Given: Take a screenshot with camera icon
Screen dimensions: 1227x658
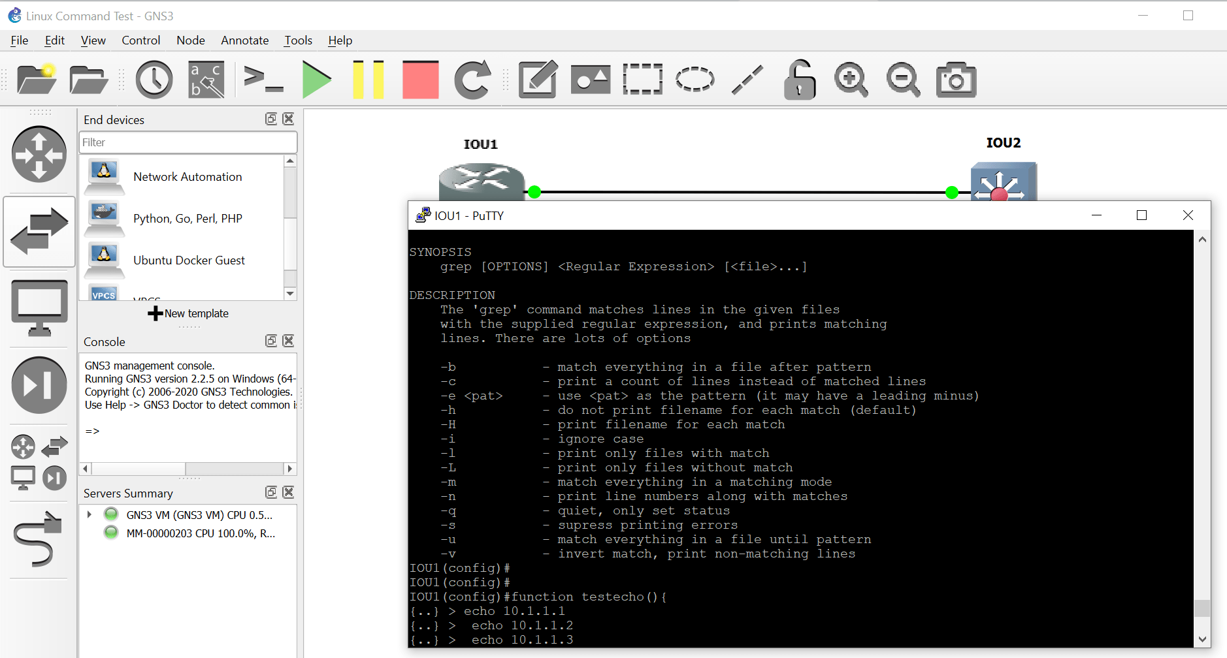Looking at the screenshot, I should click(x=956, y=80).
